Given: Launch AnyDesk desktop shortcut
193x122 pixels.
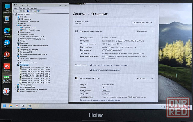Looking at the screenshot, I should click(7, 67).
